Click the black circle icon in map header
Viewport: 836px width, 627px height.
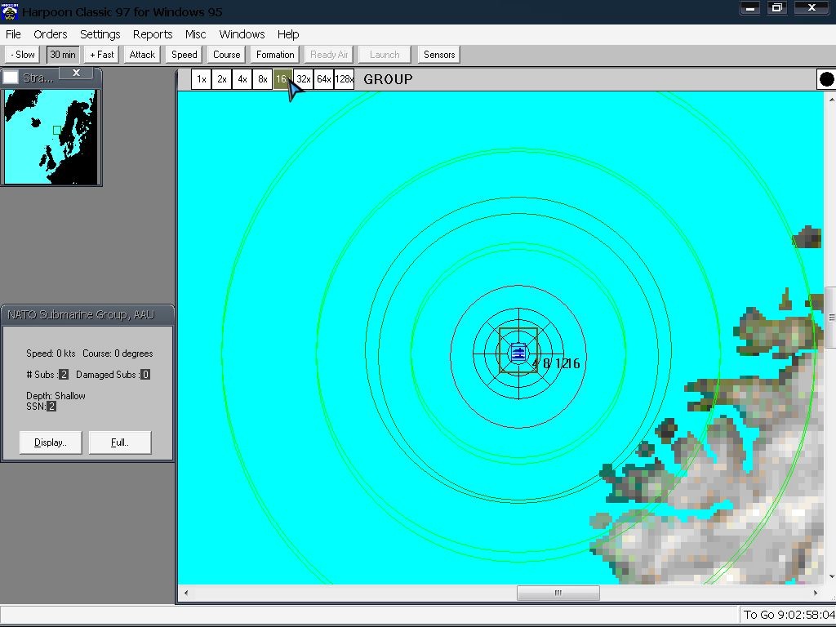point(826,79)
